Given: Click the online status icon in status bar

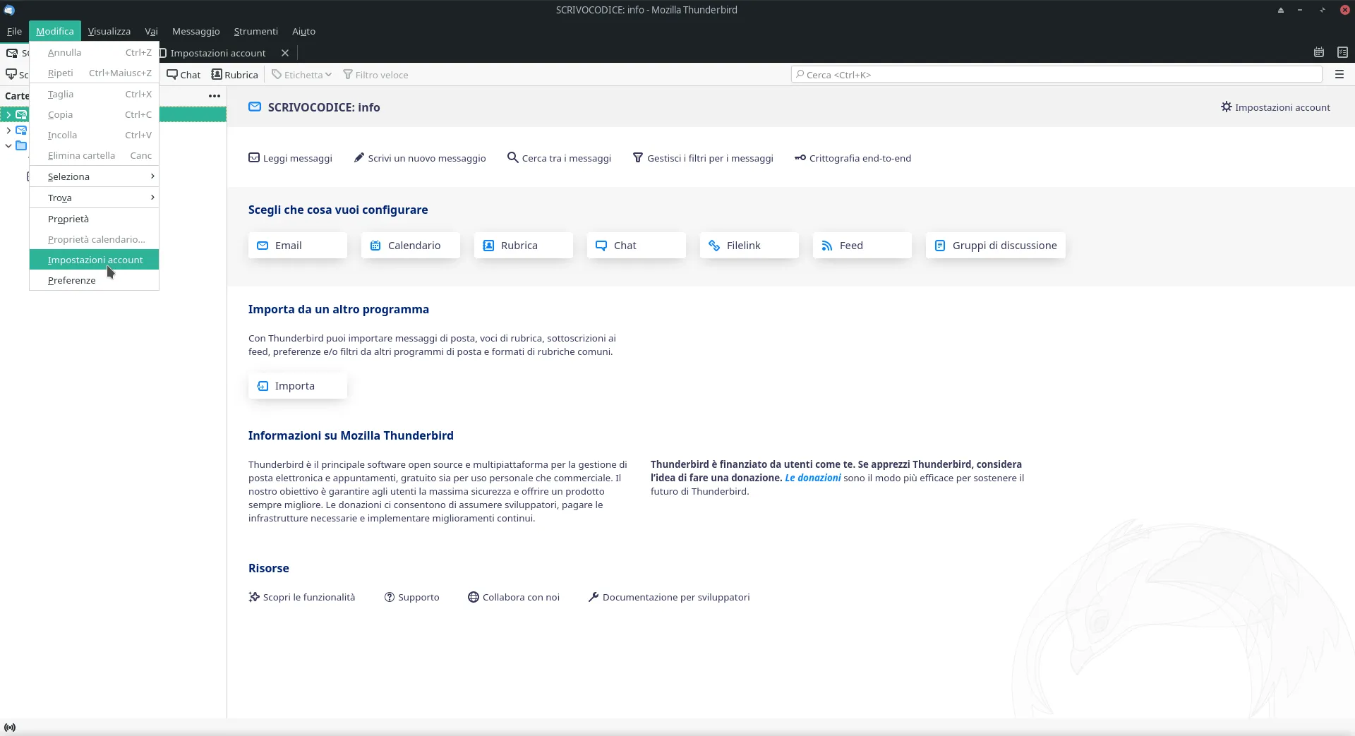Looking at the screenshot, I should tap(10, 728).
